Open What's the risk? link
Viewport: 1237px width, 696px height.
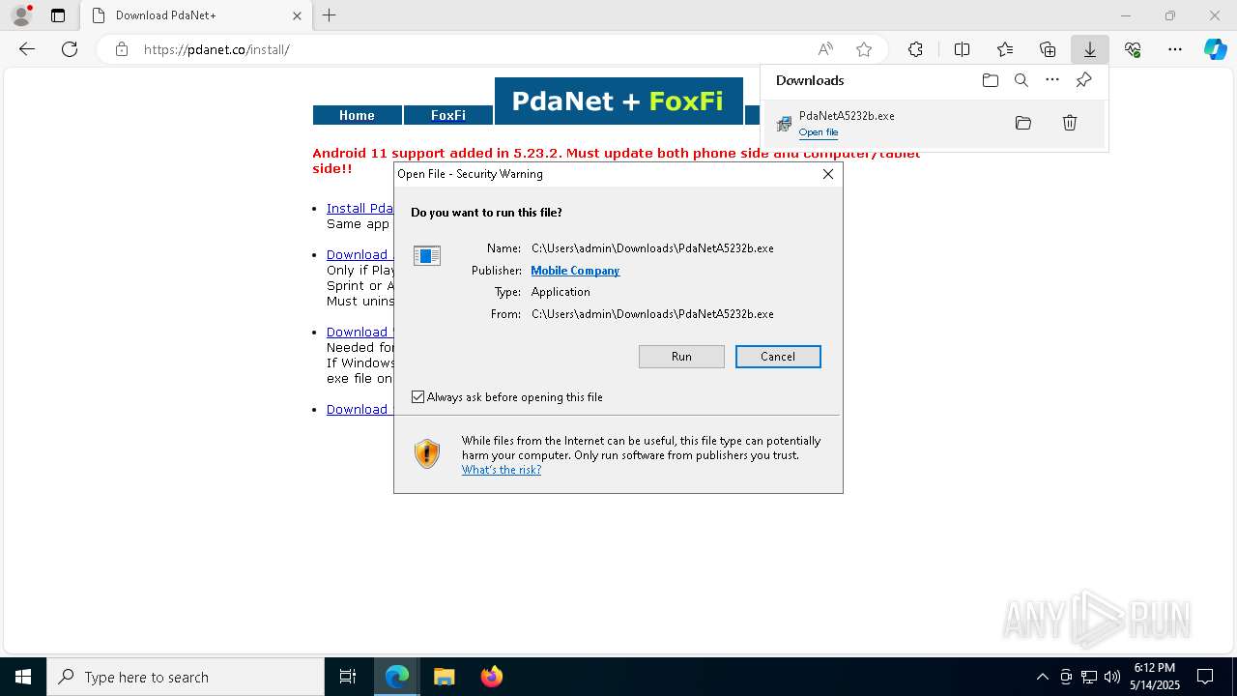pyautogui.click(x=502, y=470)
